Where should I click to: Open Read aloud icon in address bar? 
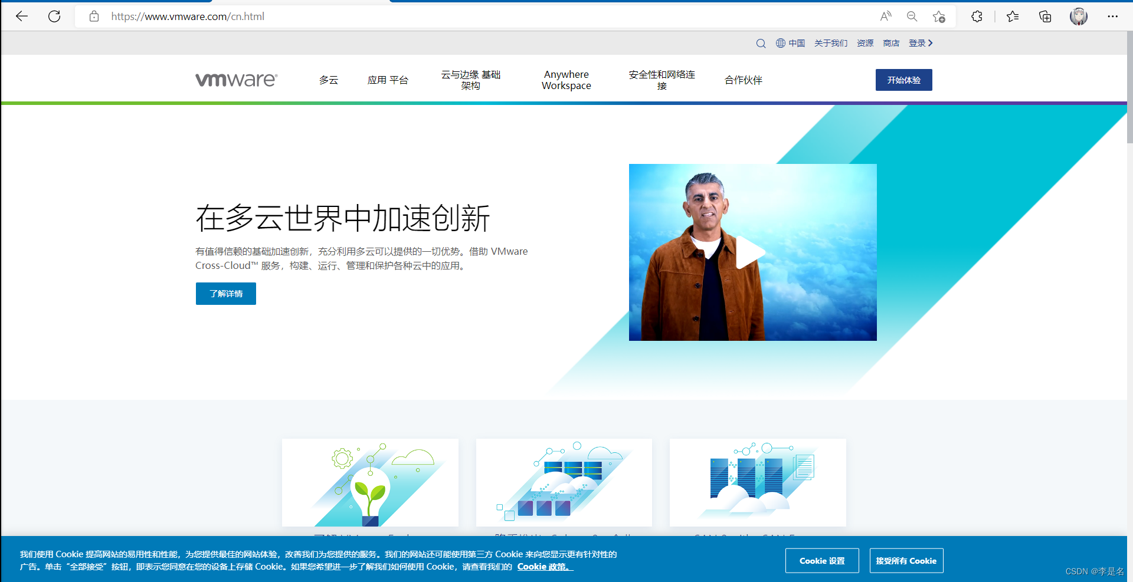click(x=885, y=17)
